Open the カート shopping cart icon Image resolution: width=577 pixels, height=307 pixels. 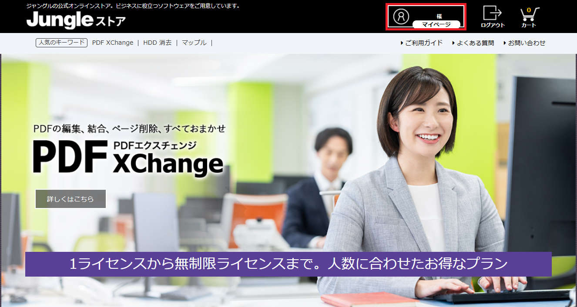(x=529, y=17)
